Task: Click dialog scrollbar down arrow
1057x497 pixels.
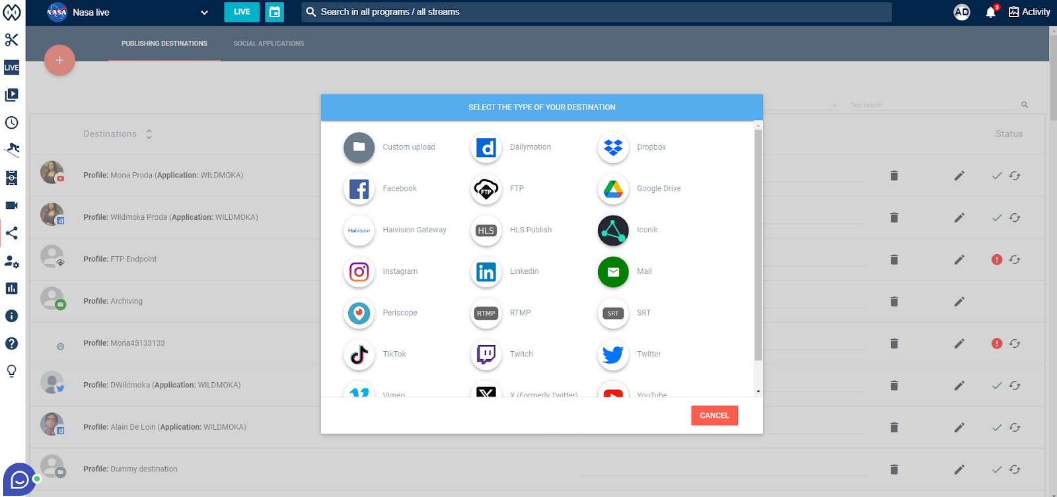Action: tap(758, 391)
